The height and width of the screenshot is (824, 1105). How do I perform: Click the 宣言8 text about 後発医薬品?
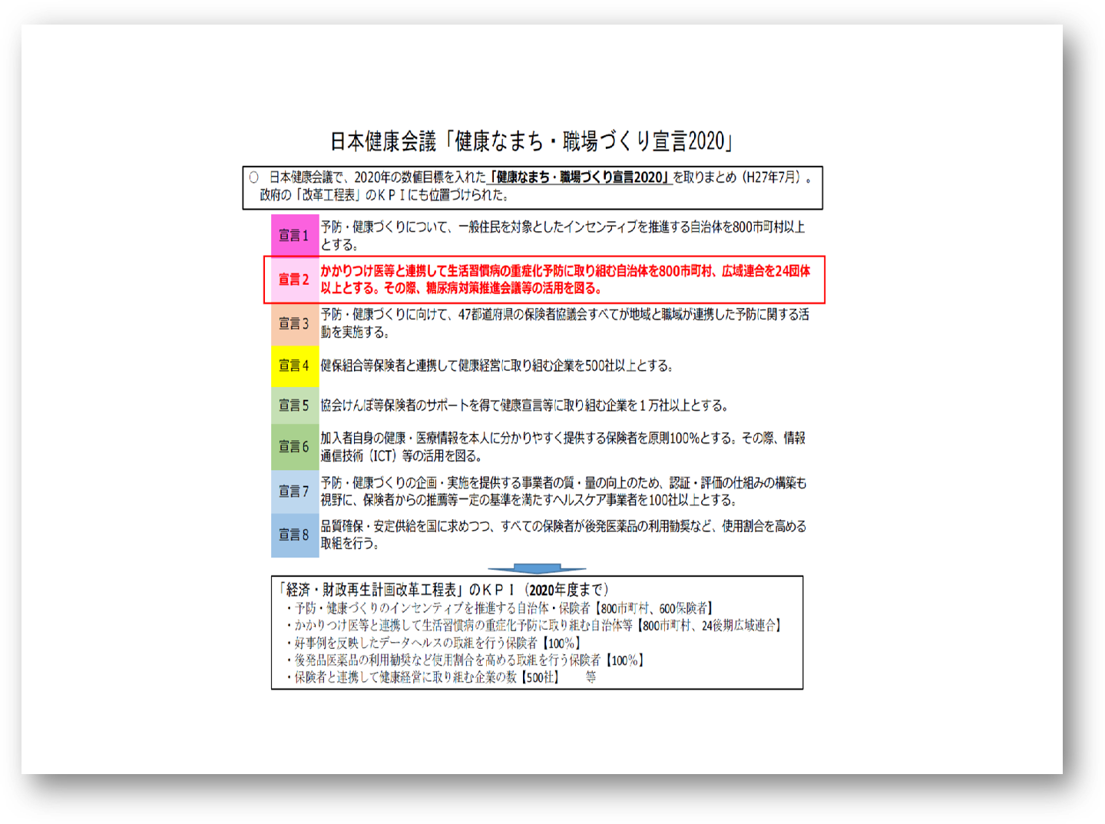point(563,534)
